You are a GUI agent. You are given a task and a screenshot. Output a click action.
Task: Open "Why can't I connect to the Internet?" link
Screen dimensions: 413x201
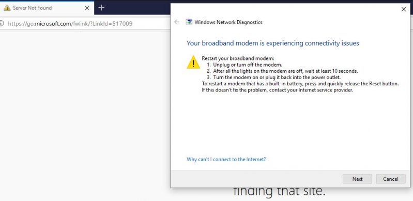[x=226, y=159]
